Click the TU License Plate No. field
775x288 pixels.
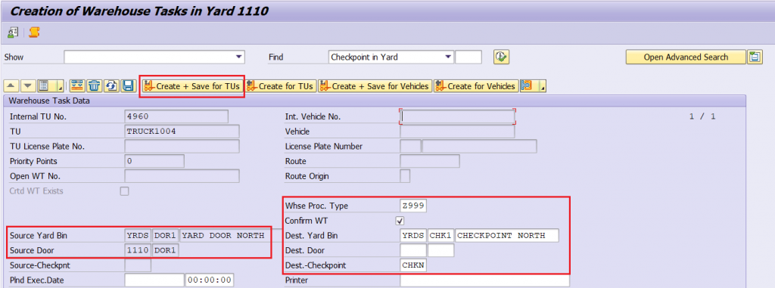pyautogui.click(x=182, y=146)
